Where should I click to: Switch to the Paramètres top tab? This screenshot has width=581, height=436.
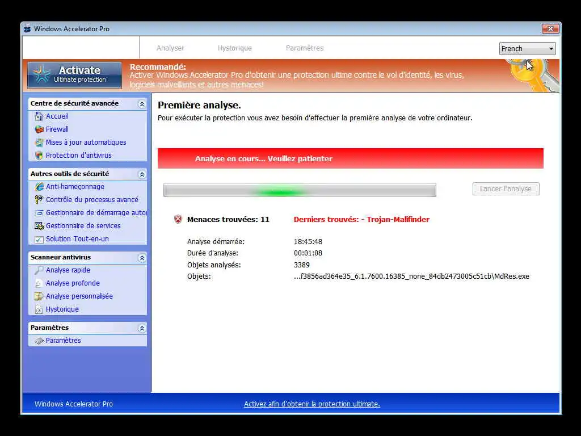(305, 48)
